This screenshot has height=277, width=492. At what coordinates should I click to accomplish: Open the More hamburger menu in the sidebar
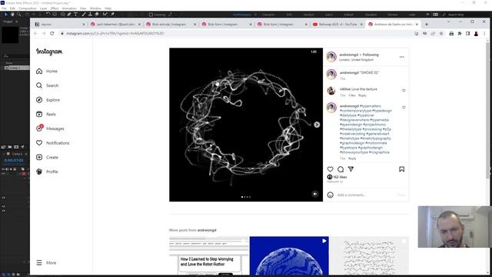pos(46,262)
